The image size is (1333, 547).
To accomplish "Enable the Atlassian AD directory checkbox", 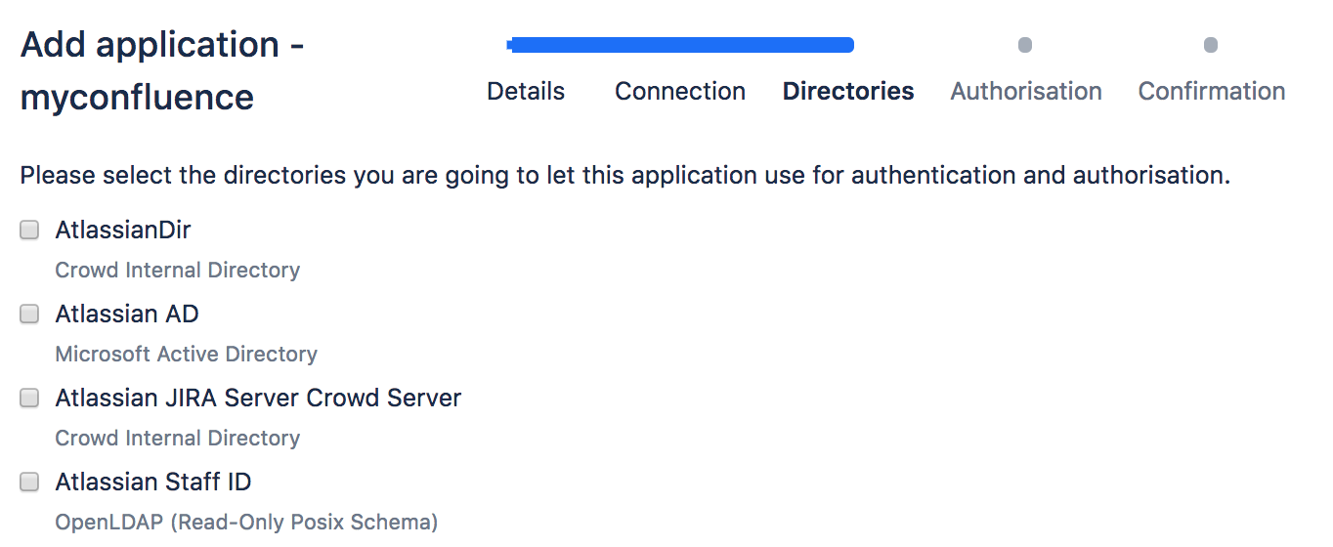I will pos(30,315).
